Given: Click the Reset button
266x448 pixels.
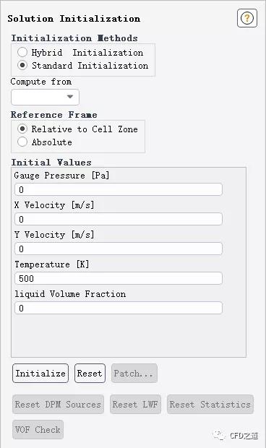Looking at the screenshot, I should (x=90, y=373).
